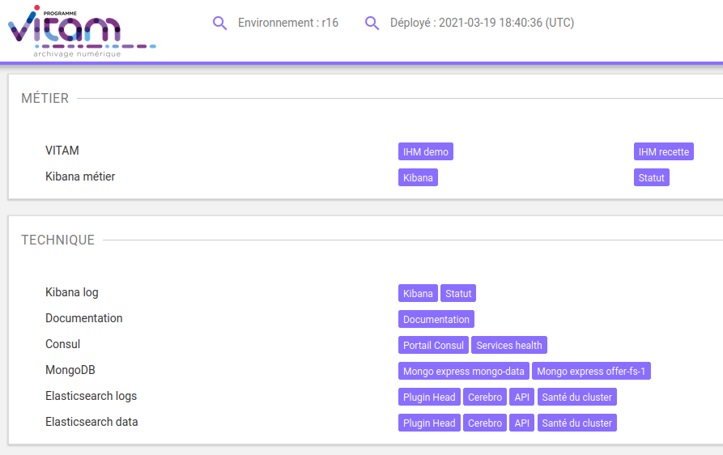Image resolution: width=723 pixels, height=455 pixels.
Task: Open the IHM demo link
Action: point(425,152)
